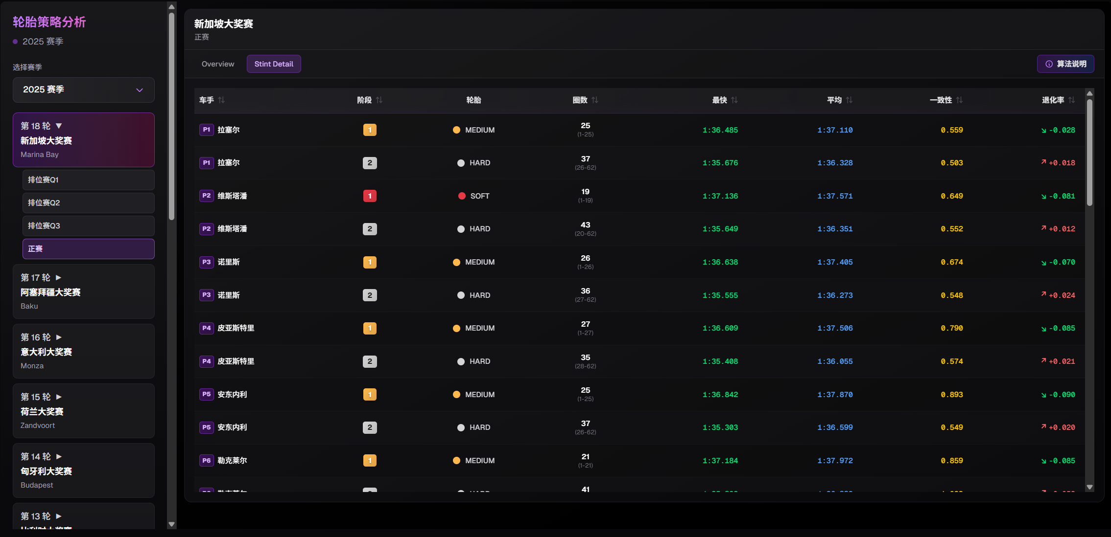The height and width of the screenshot is (537, 1111).
Task: Select 正赛 race session
Action: click(89, 249)
